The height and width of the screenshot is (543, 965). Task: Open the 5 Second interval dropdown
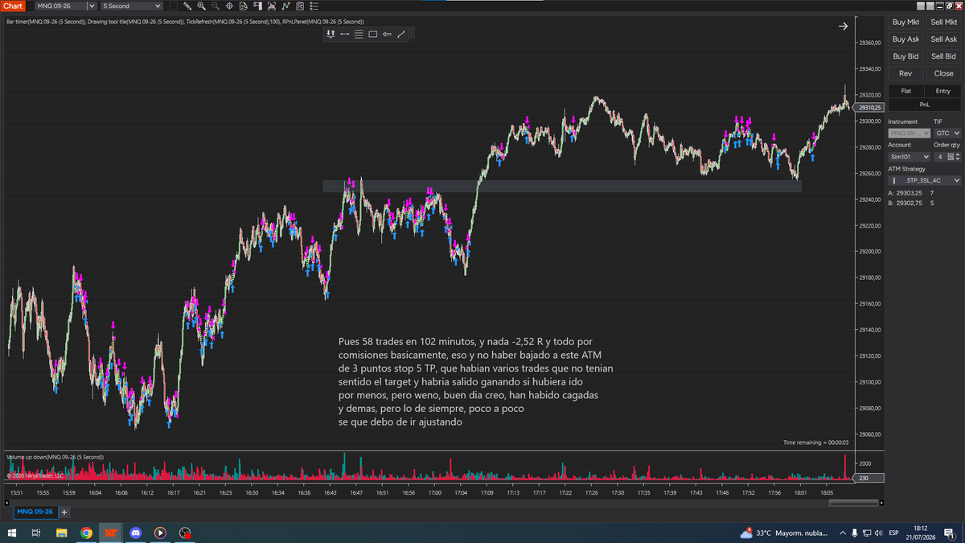[131, 6]
